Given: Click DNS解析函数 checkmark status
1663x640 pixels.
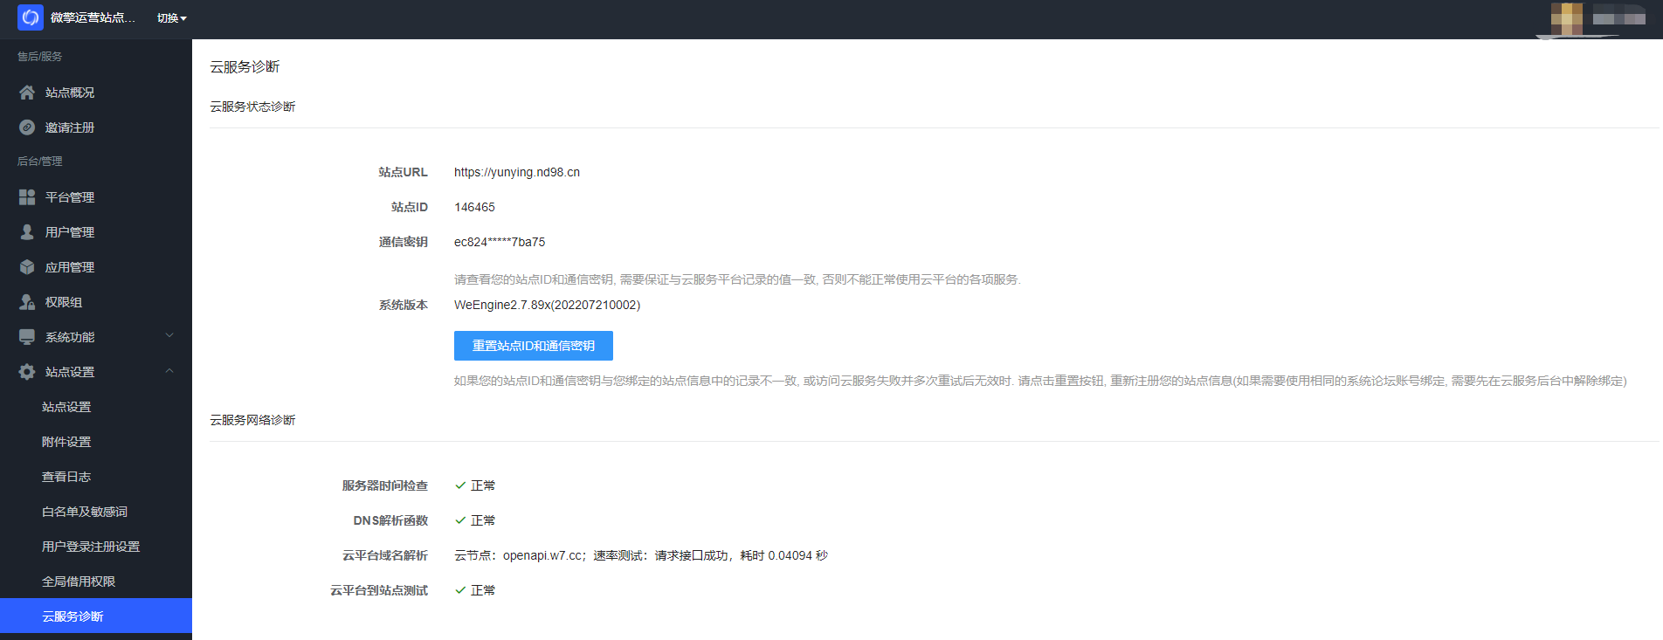Looking at the screenshot, I should click(475, 520).
